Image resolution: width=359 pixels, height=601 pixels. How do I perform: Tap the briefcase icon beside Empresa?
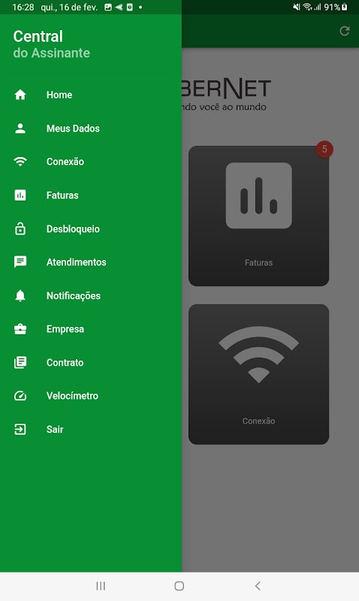tap(20, 329)
